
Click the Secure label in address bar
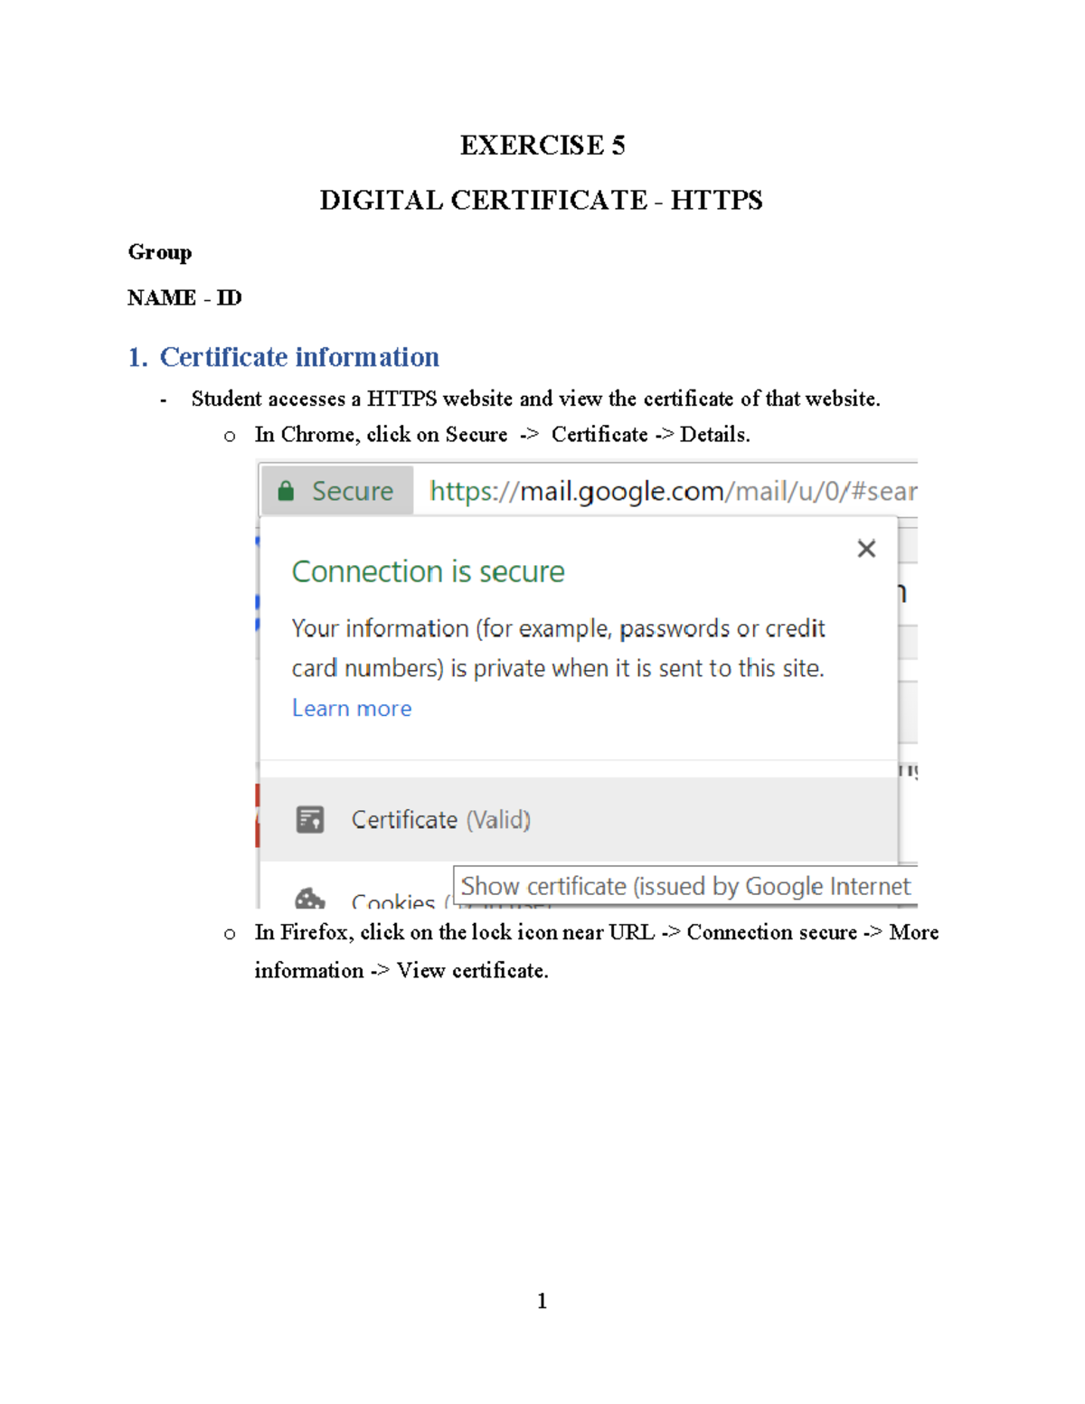click(x=353, y=491)
